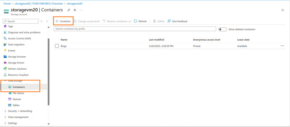Click the Lease state column header
Image resolution: width=290 pixels, height=127 pixels.
pyautogui.click(x=243, y=40)
